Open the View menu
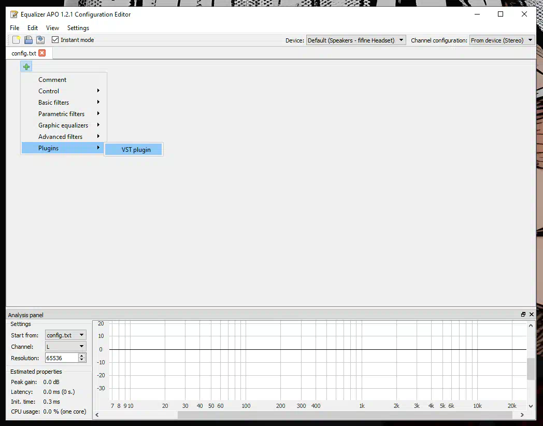The width and height of the screenshot is (543, 426). [x=53, y=27]
